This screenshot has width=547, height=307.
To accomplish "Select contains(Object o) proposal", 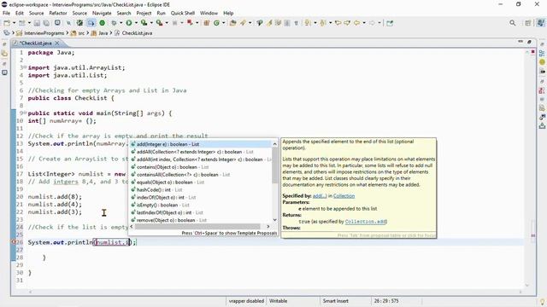I will (x=200, y=167).
